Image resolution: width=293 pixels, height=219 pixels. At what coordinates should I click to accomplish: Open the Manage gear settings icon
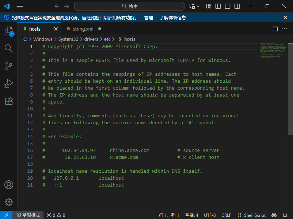pos(8,202)
